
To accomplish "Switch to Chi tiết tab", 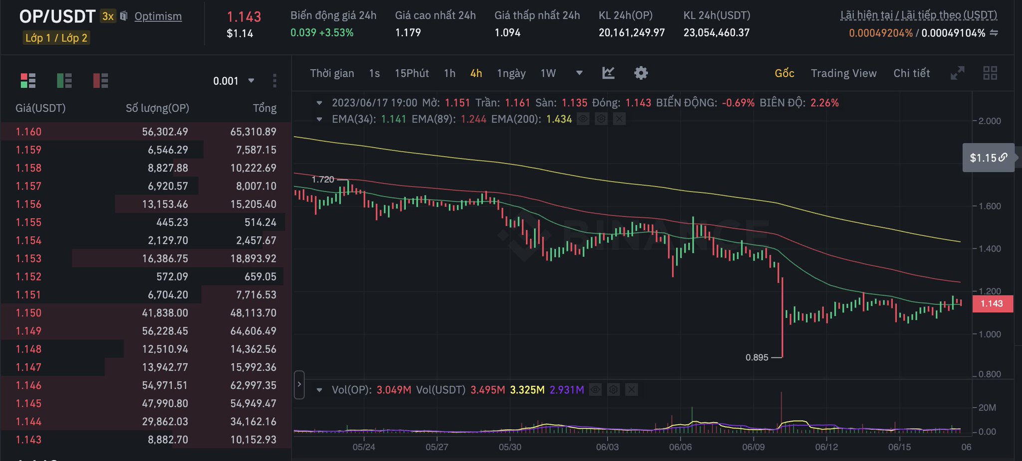I will pyautogui.click(x=912, y=73).
